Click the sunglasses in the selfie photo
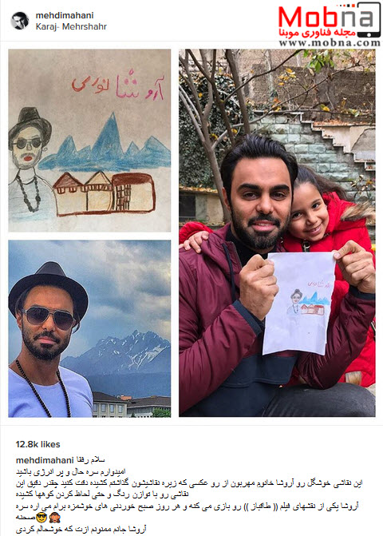 48,317
